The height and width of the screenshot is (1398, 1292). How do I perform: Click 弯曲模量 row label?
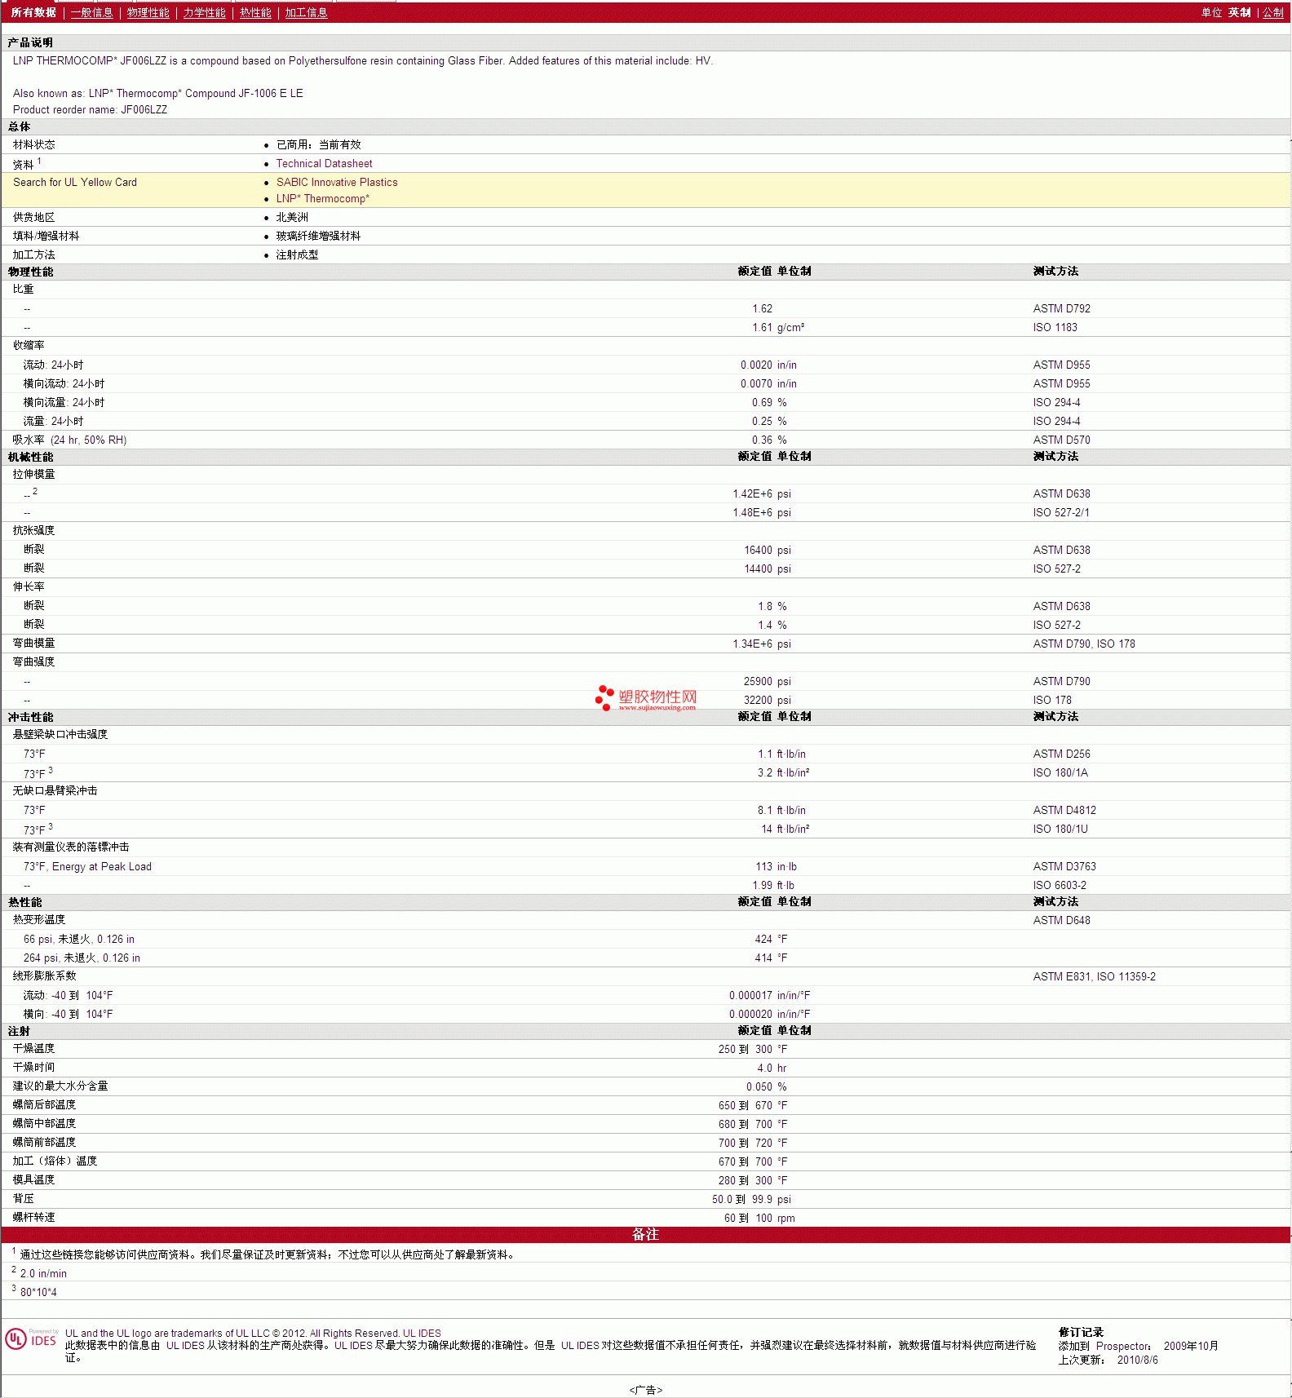tap(33, 643)
